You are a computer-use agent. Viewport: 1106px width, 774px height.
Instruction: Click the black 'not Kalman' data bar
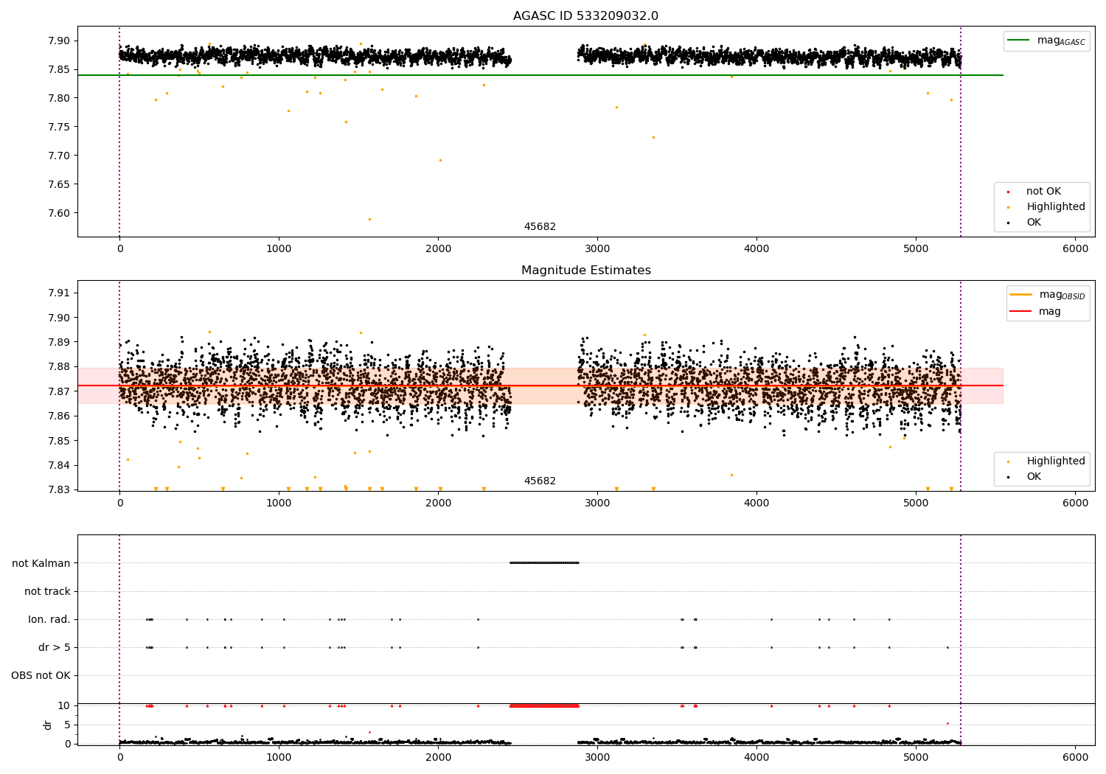(x=544, y=562)
